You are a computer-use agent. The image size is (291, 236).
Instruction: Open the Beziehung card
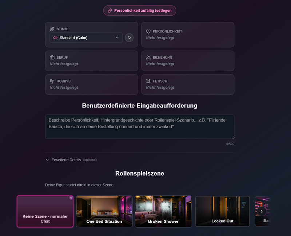coord(188,61)
